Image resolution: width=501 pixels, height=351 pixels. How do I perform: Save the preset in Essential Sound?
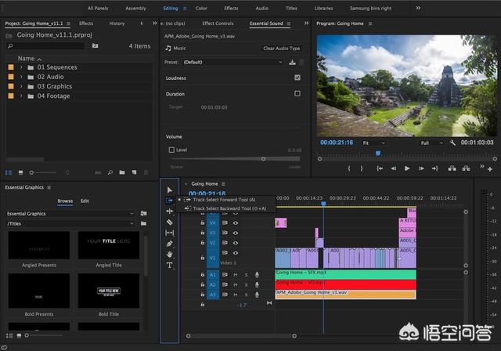(x=292, y=63)
